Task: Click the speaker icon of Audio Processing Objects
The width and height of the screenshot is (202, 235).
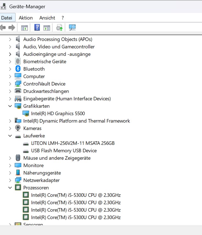Action: click(x=18, y=39)
